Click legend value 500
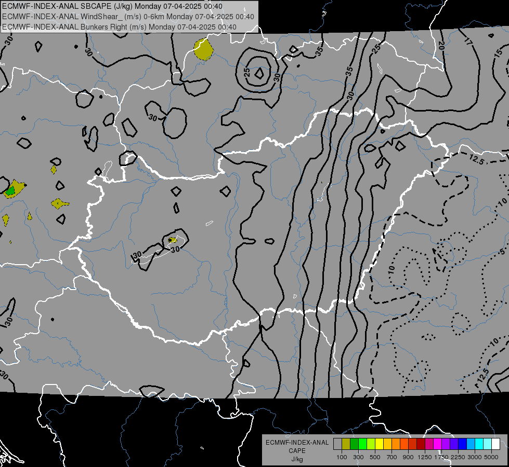The image size is (509, 467). pos(375,457)
